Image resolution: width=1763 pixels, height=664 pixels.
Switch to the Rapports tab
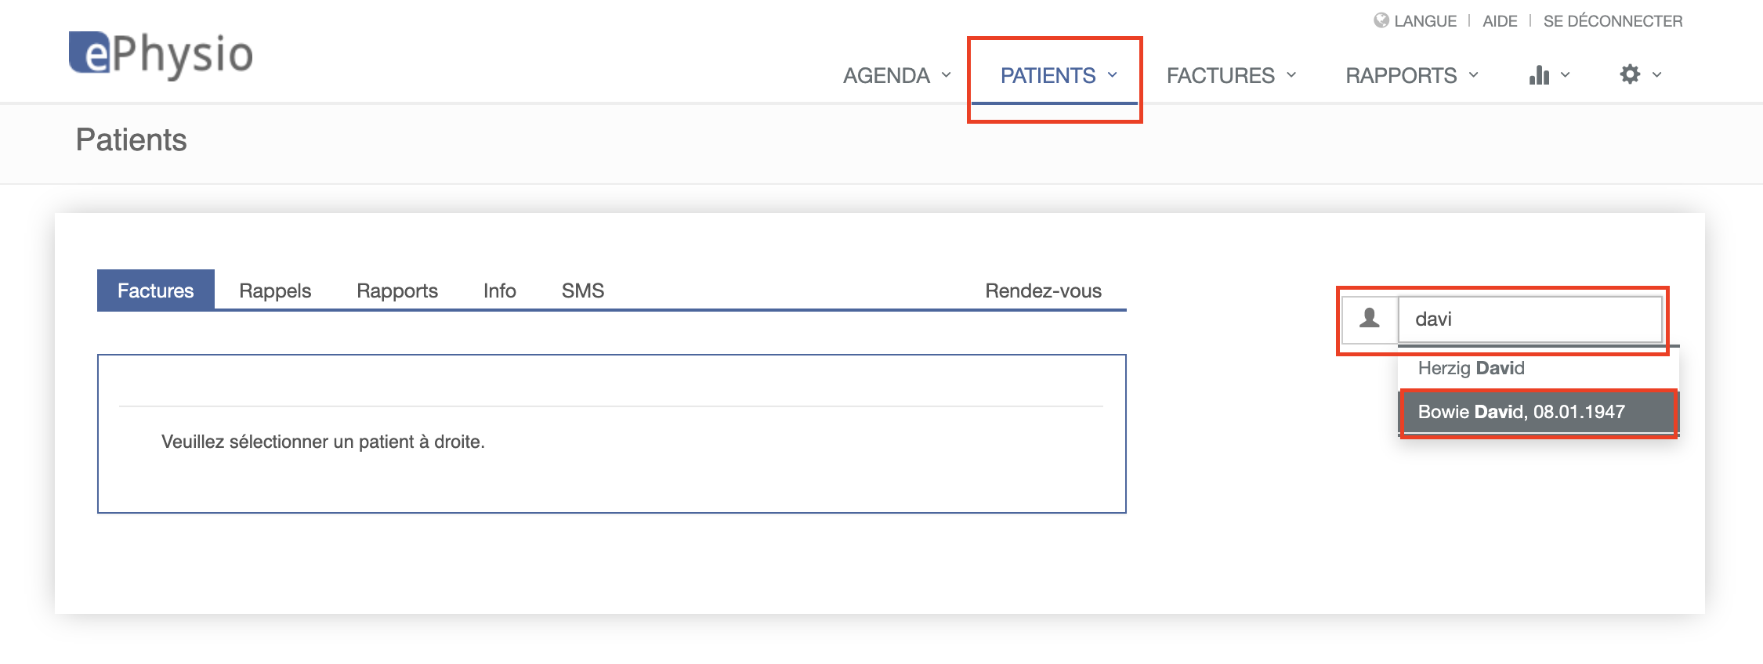pos(397,290)
